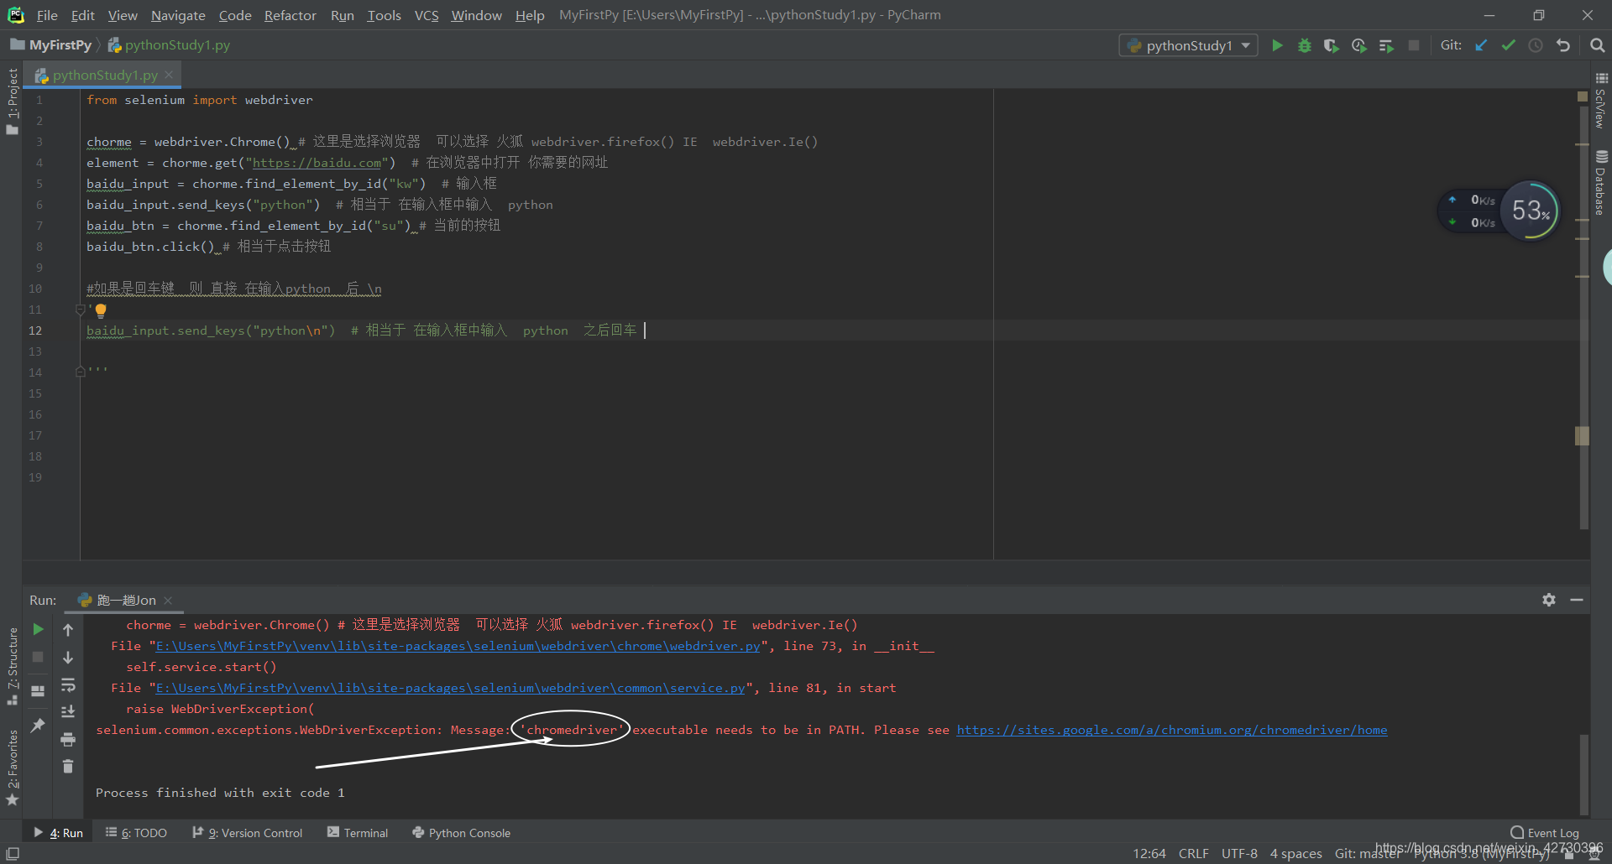The height and width of the screenshot is (864, 1612).
Task: Close the pythonStudy1.py editor tab
Action: pyautogui.click(x=169, y=75)
